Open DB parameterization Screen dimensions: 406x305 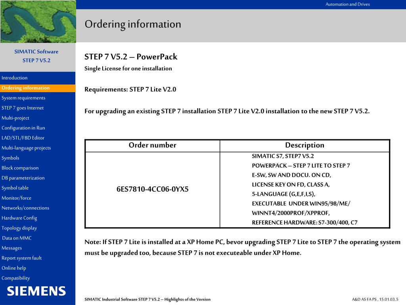(23, 178)
